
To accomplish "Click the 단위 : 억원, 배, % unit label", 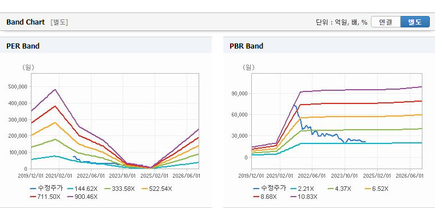I will (x=342, y=22).
